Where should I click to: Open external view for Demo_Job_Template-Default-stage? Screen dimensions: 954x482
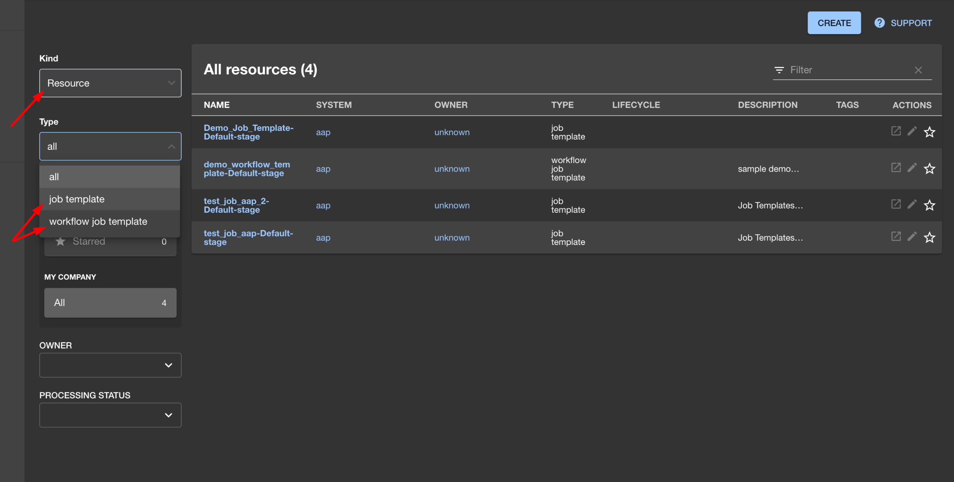pos(896,132)
